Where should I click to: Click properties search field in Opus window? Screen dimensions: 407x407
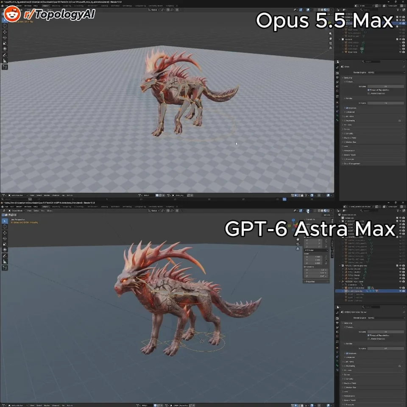371,61
